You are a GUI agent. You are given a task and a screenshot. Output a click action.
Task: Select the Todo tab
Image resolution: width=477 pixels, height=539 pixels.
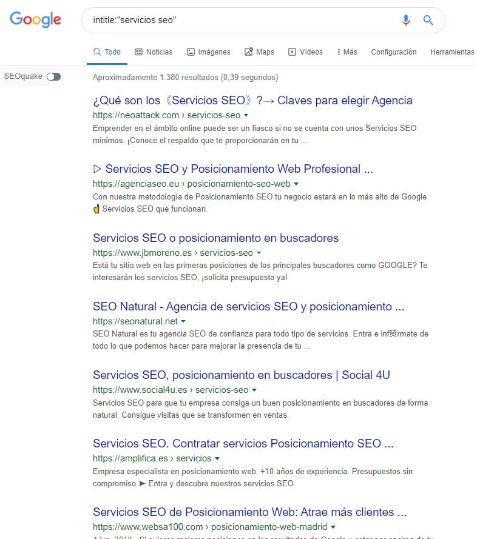click(x=107, y=52)
